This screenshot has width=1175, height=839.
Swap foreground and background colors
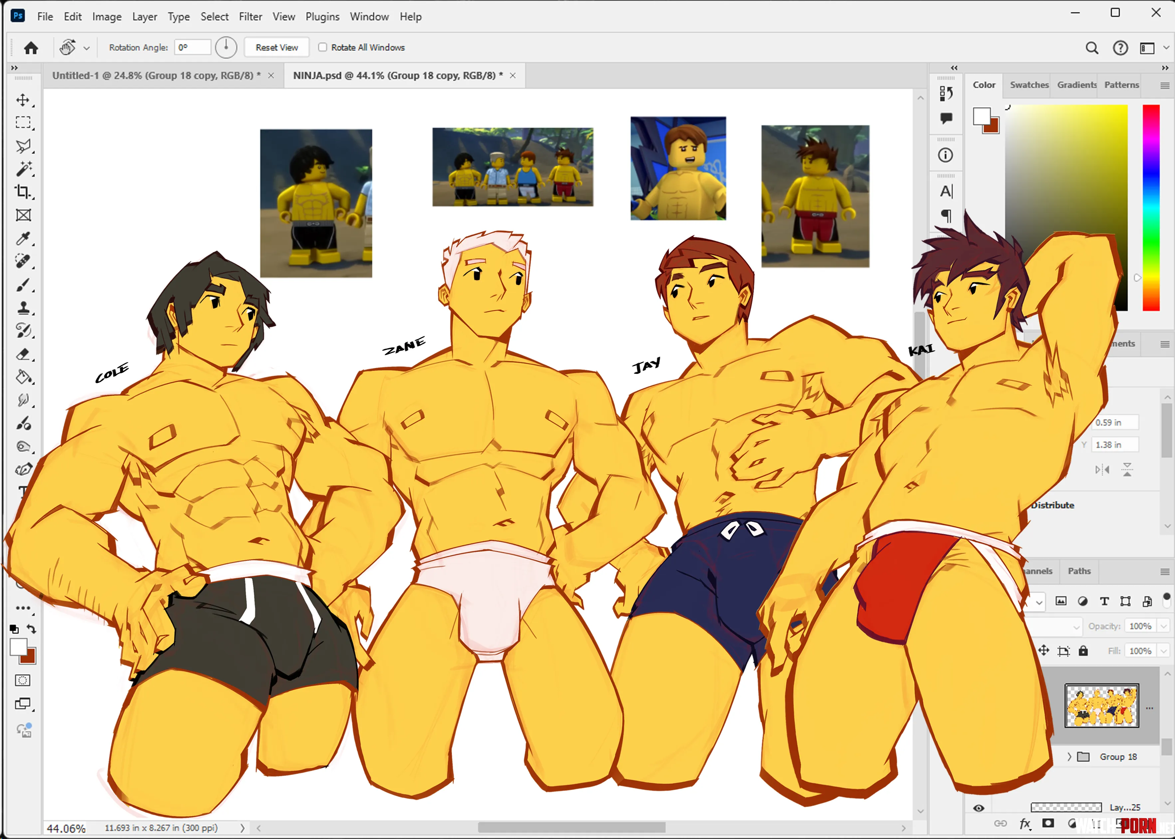point(32,629)
